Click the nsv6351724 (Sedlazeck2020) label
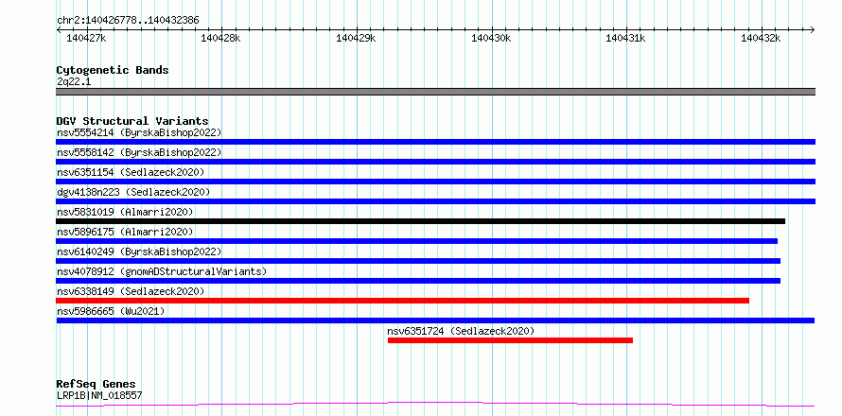Image resolution: width=842 pixels, height=416 pixels. point(461,331)
